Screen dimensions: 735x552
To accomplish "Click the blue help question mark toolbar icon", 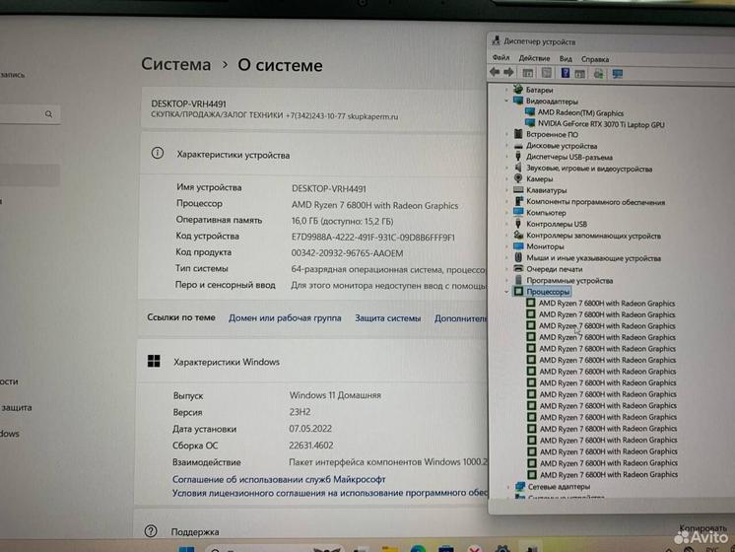I will [x=566, y=73].
